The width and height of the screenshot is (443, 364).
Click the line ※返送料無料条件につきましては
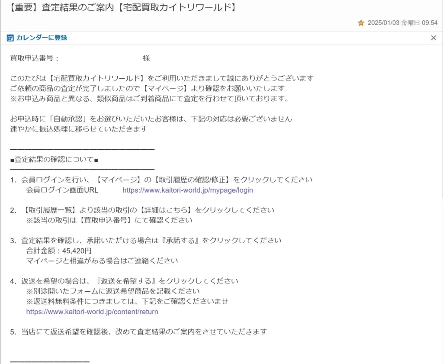pyautogui.click(x=127, y=301)
